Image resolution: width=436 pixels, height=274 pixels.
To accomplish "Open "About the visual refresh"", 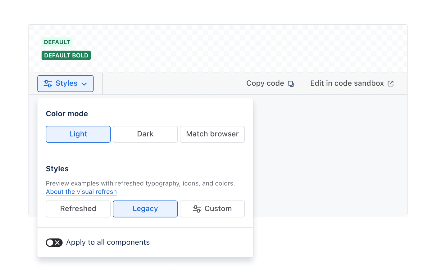I will 81,191.
